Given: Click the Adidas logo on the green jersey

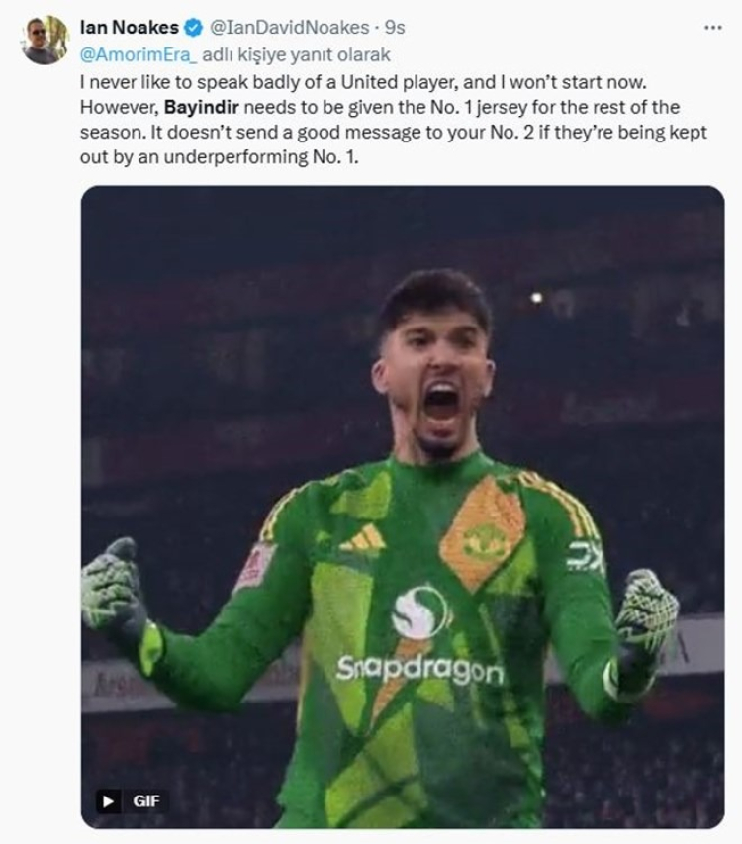Looking at the screenshot, I should pos(363,537).
